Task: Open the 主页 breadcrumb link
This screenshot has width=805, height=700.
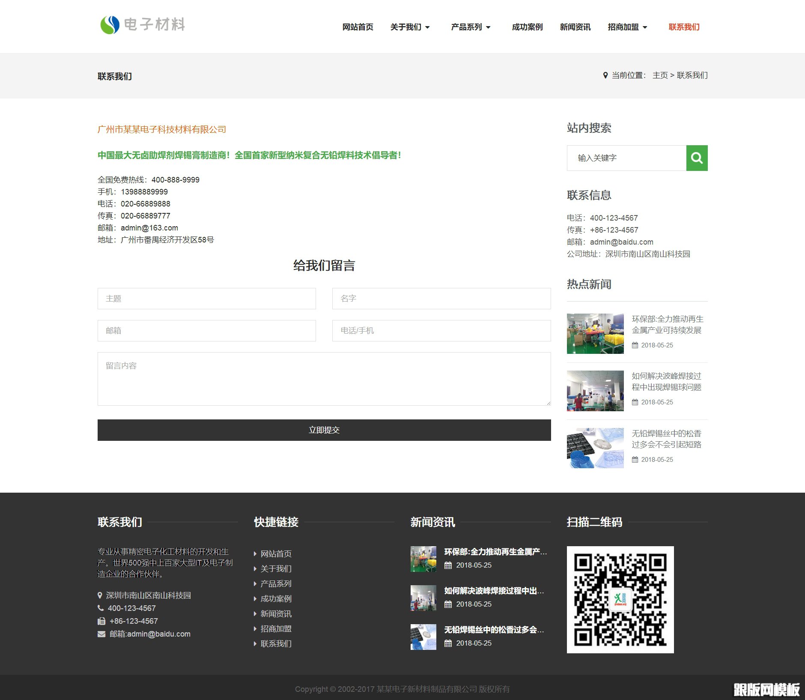Action: coord(660,75)
